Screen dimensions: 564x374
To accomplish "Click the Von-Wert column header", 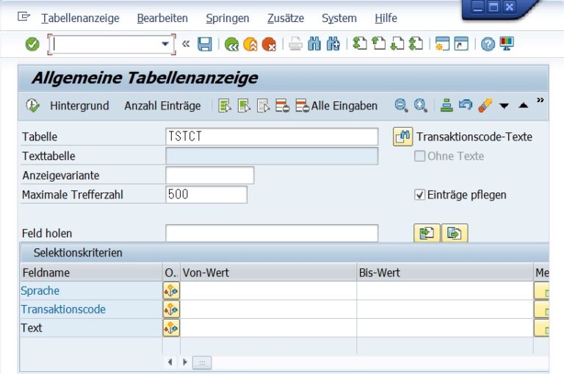I will click(x=268, y=273).
